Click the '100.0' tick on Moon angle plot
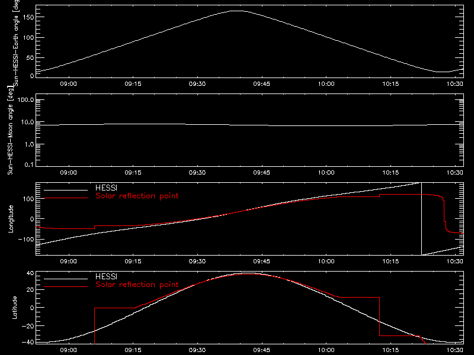474x355 pixels. [x=25, y=100]
